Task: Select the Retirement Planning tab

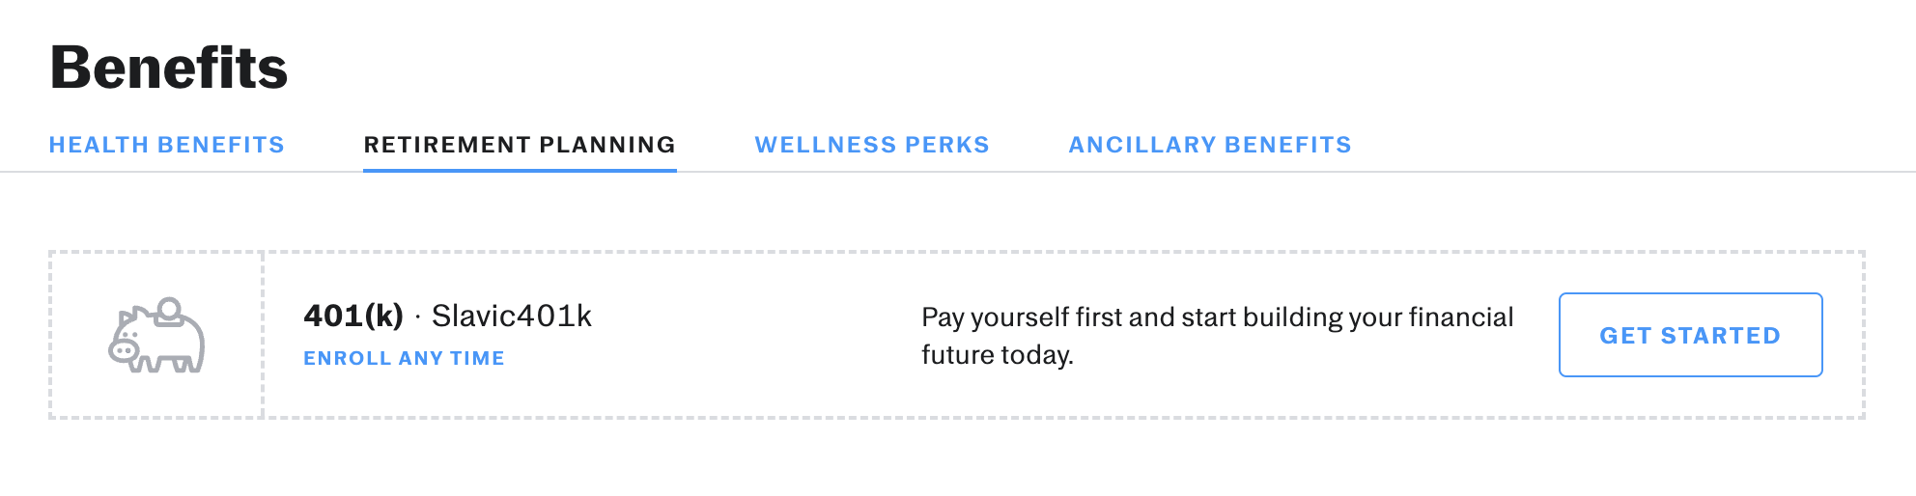Action: click(520, 145)
